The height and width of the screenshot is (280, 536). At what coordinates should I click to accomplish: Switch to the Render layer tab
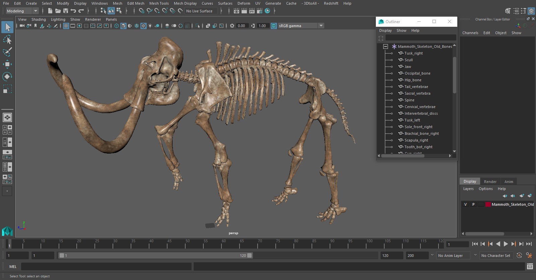click(x=490, y=182)
